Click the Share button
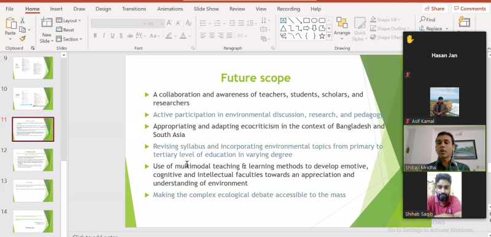 coord(435,9)
